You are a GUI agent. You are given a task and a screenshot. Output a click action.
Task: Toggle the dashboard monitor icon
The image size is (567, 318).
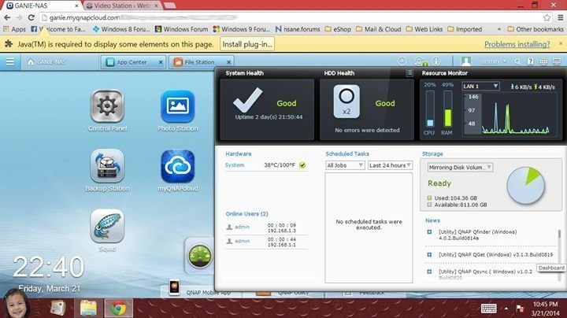pos(557,62)
